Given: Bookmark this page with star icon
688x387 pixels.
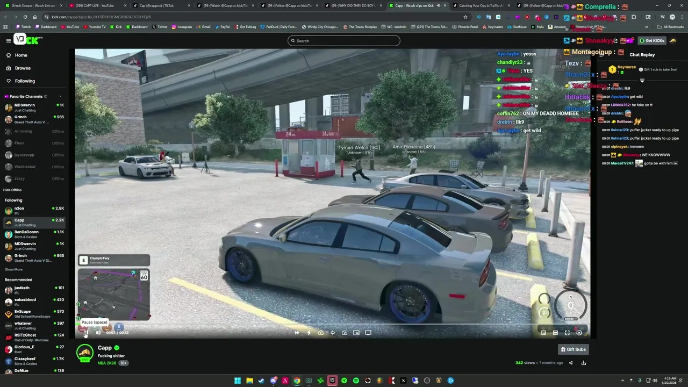Looking at the screenshot, I should pyautogui.click(x=465, y=17).
